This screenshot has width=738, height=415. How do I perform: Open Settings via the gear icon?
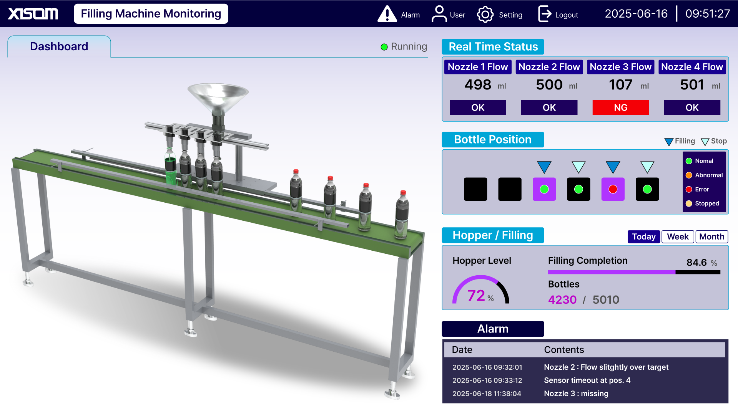(485, 14)
